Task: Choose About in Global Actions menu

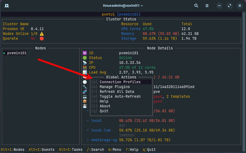Action: 105,106
